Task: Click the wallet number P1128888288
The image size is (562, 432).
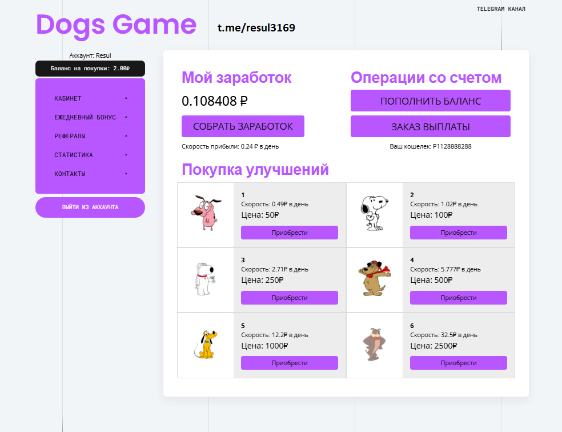Action: [x=452, y=146]
